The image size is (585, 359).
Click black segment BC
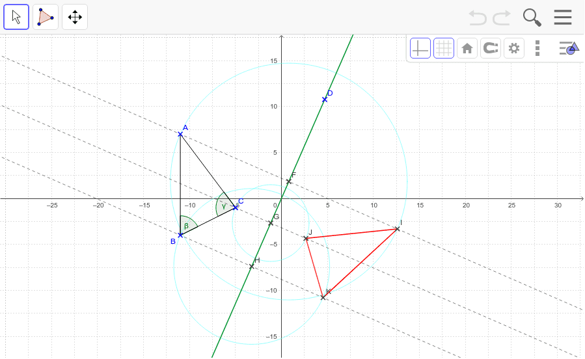[208, 221]
